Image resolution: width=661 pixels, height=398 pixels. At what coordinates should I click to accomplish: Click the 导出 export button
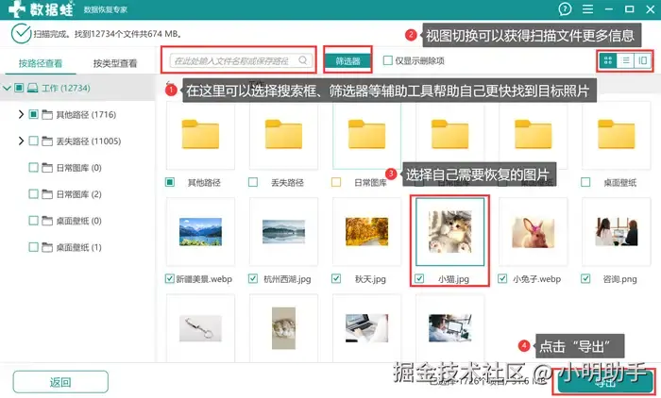[605, 382]
